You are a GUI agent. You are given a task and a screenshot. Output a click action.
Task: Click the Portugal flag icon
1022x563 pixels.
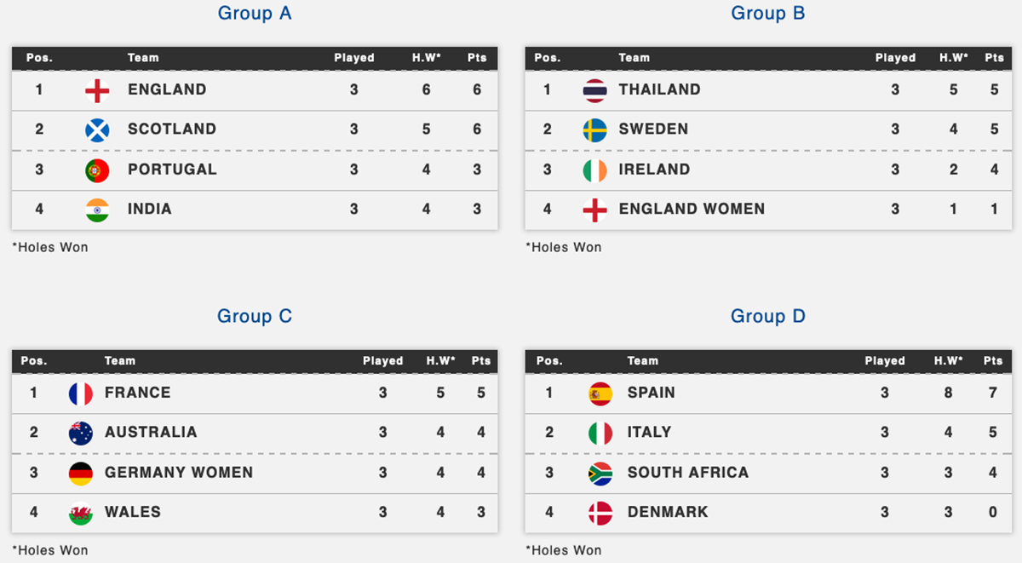click(97, 170)
